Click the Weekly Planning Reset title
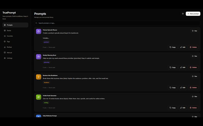 [x=49, y=55]
